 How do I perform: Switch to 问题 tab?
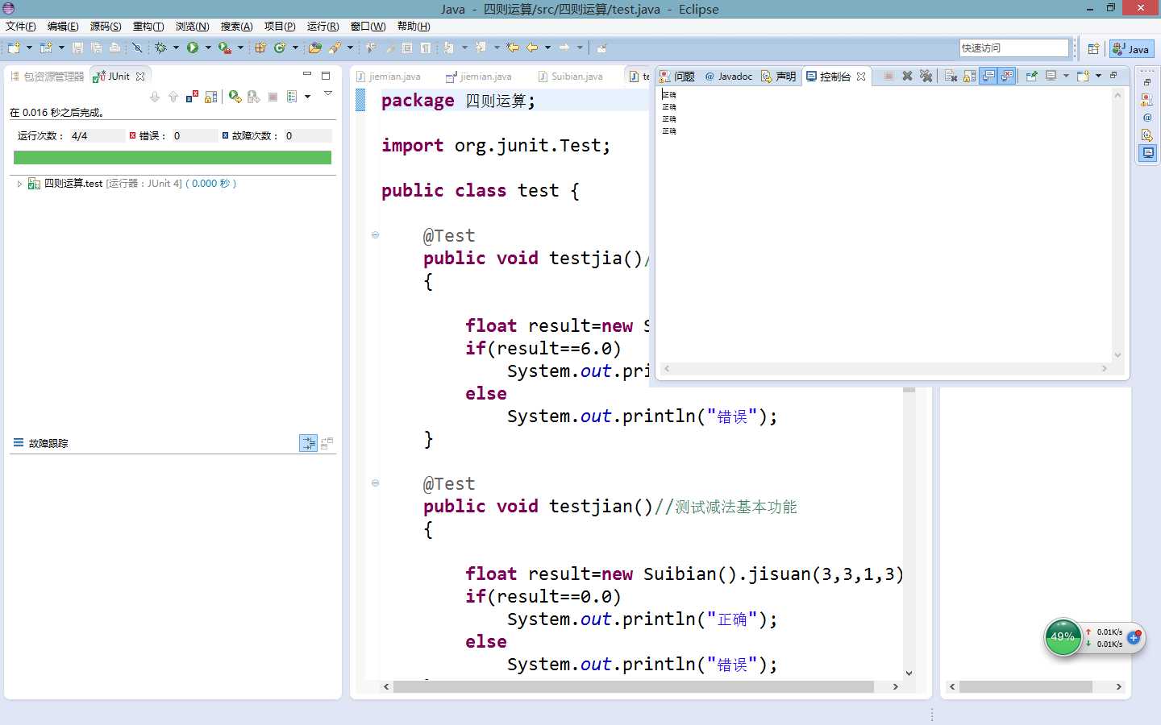pyautogui.click(x=677, y=77)
